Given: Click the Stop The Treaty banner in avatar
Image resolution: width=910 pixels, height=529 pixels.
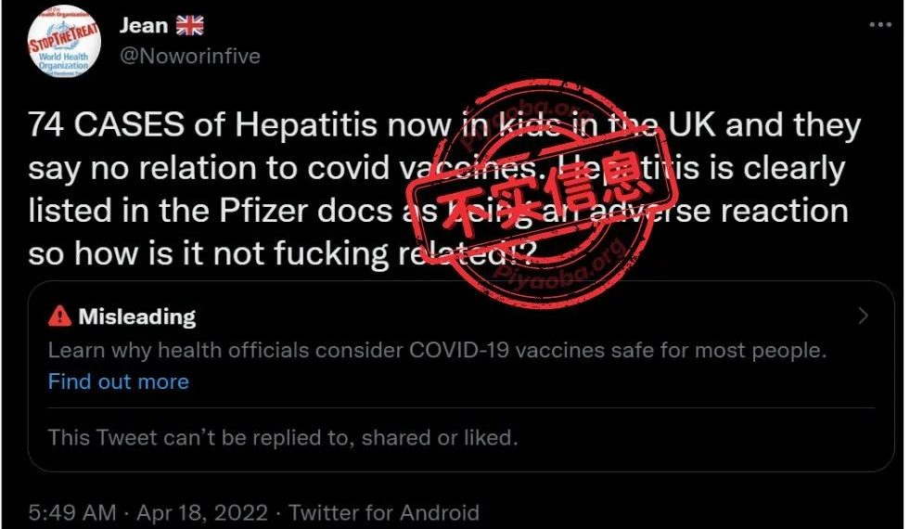Looking at the screenshot, I should (x=64, y=38).
